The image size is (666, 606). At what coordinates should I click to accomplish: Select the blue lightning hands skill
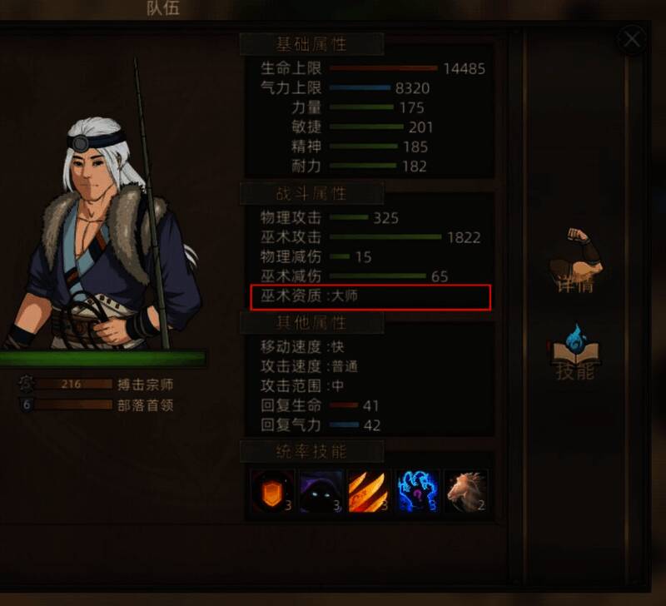pyautogui.click(x=418, y=491)
